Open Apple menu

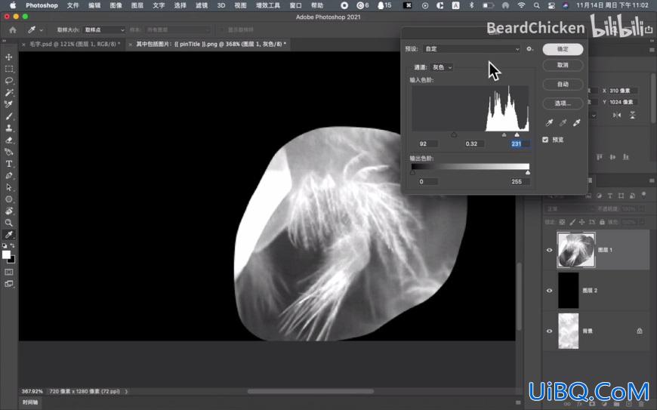tap(13, 5)
